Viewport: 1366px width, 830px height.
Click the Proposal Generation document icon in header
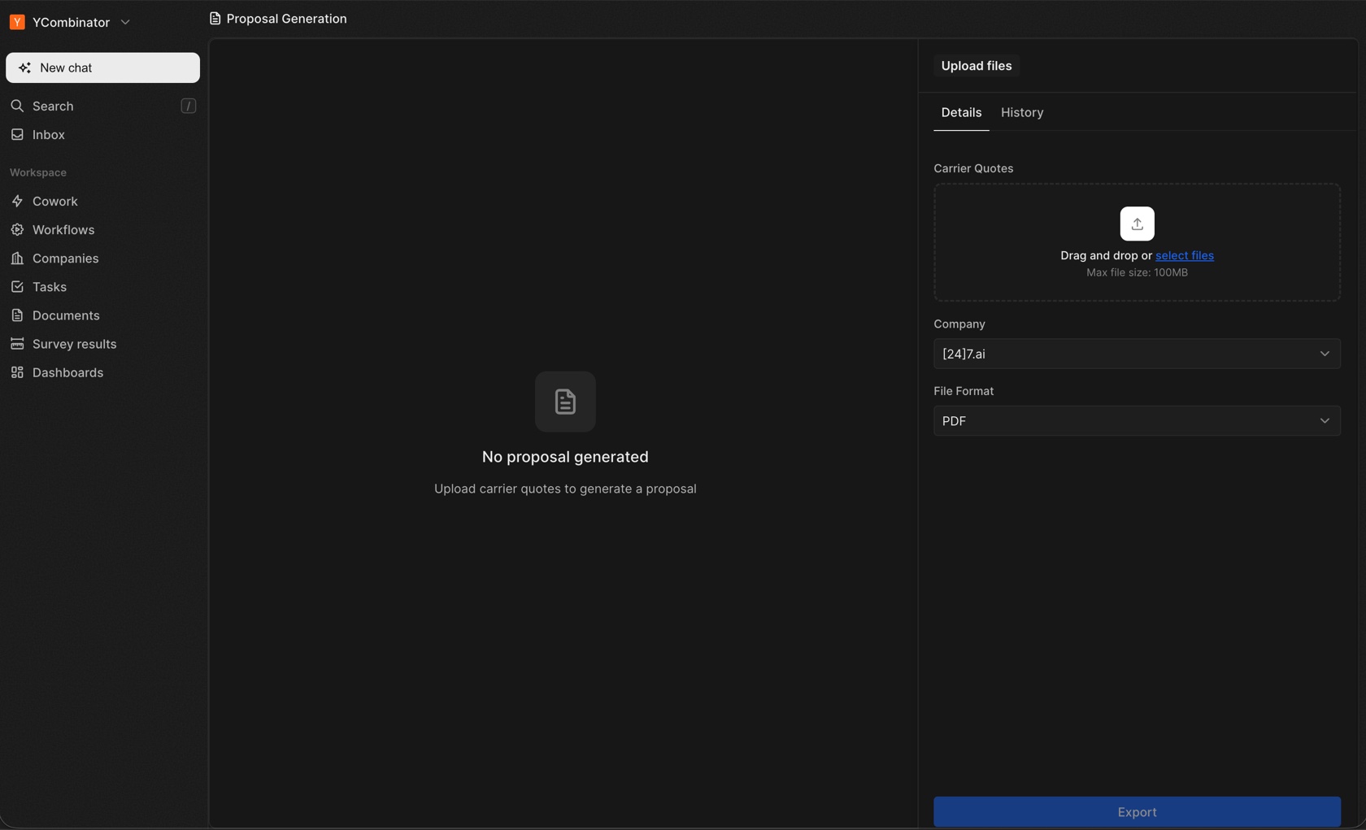pyautogui.click(x=215, y=19)
